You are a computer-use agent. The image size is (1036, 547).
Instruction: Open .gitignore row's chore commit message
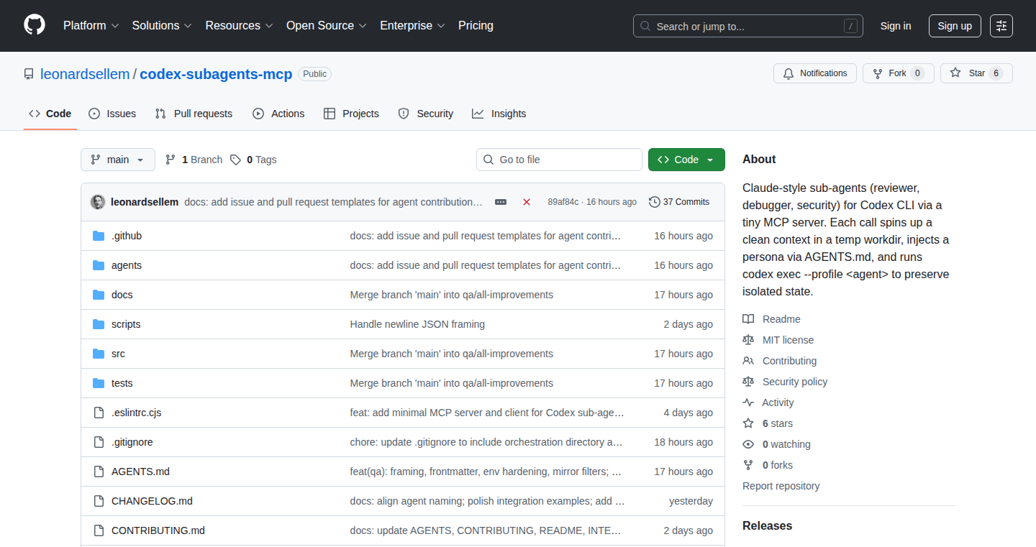click(x=487, y=442)
